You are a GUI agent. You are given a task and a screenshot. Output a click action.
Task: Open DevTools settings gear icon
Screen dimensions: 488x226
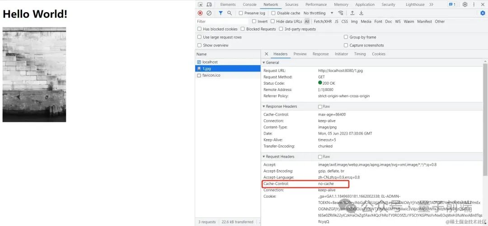pos(465,5)
